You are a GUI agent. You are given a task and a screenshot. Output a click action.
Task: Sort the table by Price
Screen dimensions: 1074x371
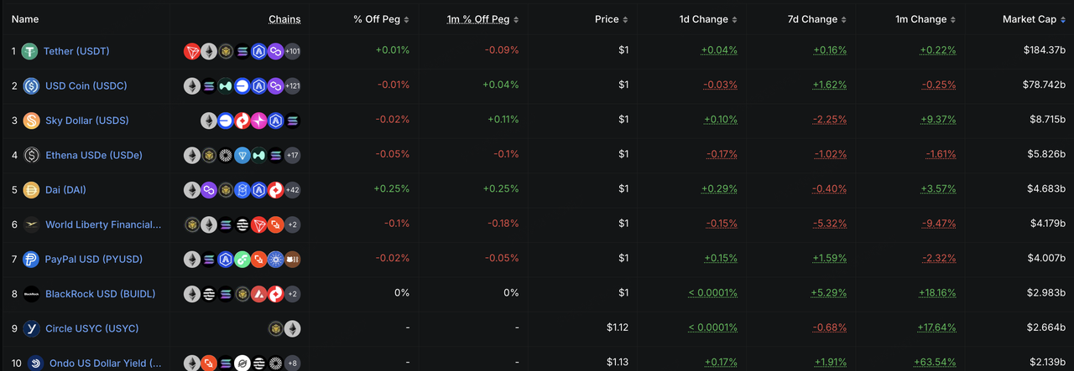tap(610, 19)
